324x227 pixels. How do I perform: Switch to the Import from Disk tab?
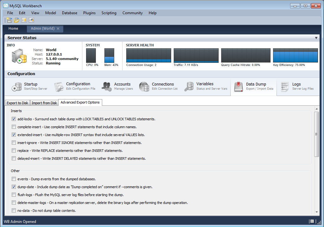(x=44, y=103)
